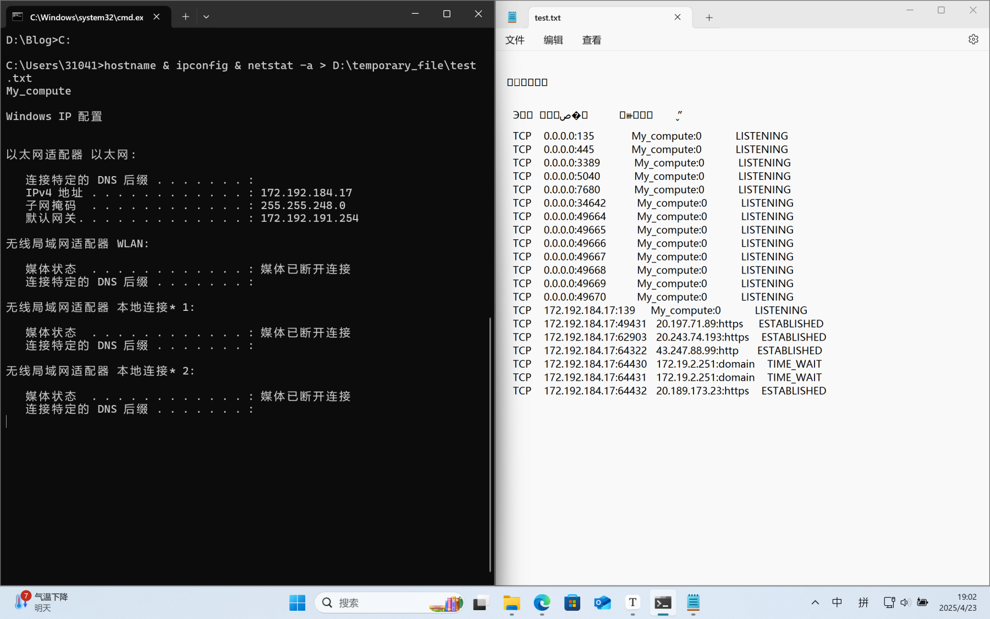Launch Typora from the taskbar
The image size is (990, 619).
coord(632,602)
